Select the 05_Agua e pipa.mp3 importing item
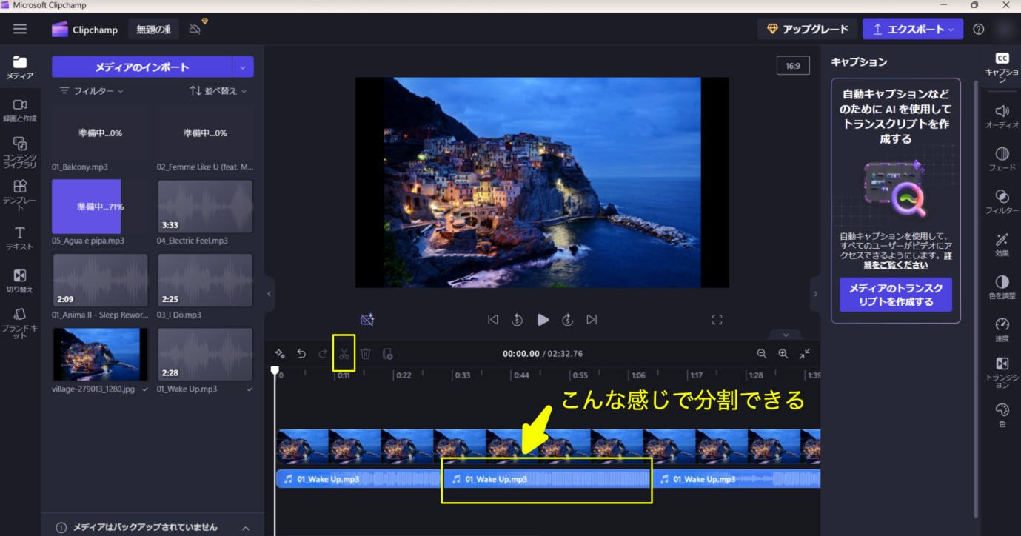The height and width of the screenshot is (536, 1021). (x=100, y=207)
